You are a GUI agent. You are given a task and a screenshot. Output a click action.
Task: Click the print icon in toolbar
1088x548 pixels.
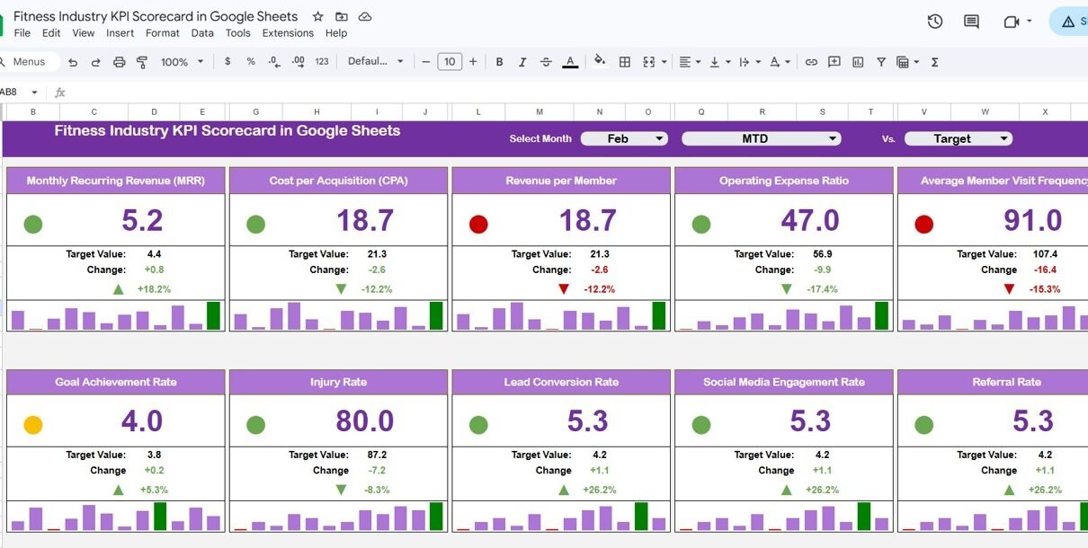point(120,62)
